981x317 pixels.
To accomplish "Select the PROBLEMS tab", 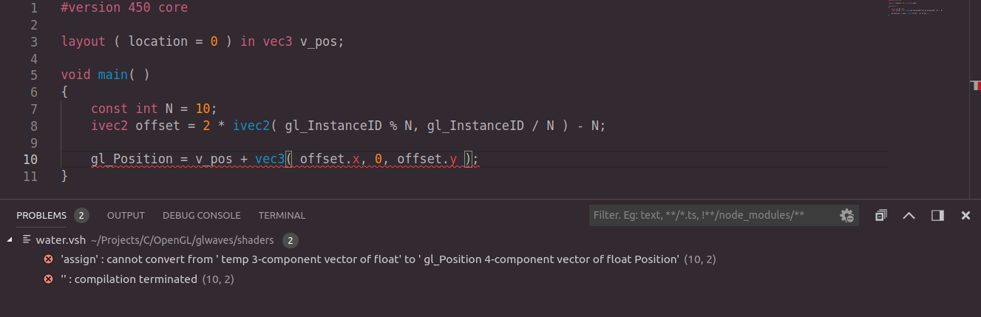I will coord(41,216).
